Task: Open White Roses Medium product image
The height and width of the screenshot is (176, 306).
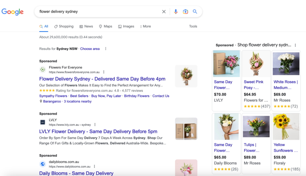Action: [x=286, y=64]
